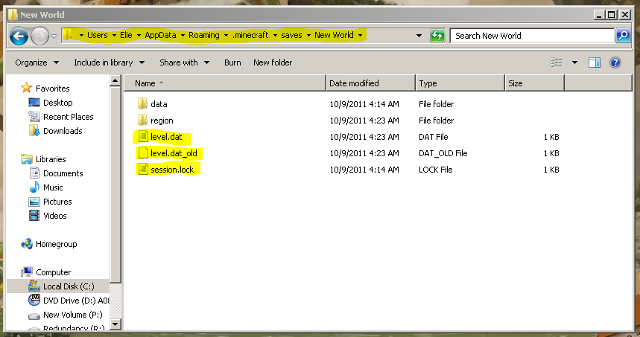Viewport: 640px width, 337px height.
Task: Toggle the preview pane icon
Action: (x=594, y=63)
